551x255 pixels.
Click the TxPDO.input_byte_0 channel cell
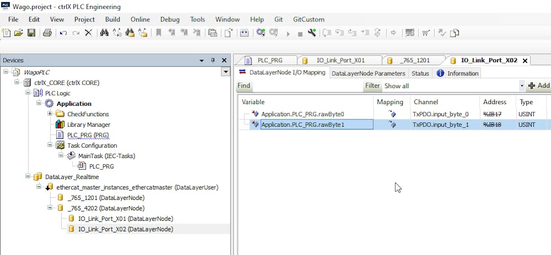(x=444, y=114)
